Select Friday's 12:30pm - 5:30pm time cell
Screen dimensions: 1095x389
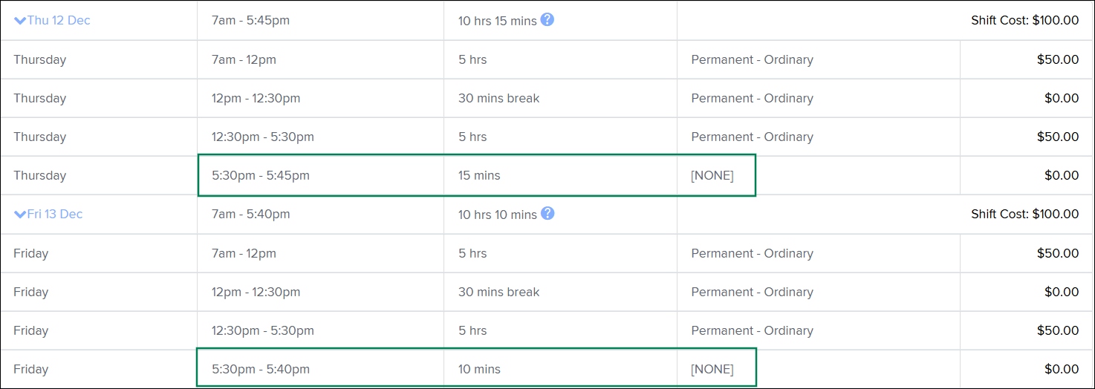[x=263, y=331]
